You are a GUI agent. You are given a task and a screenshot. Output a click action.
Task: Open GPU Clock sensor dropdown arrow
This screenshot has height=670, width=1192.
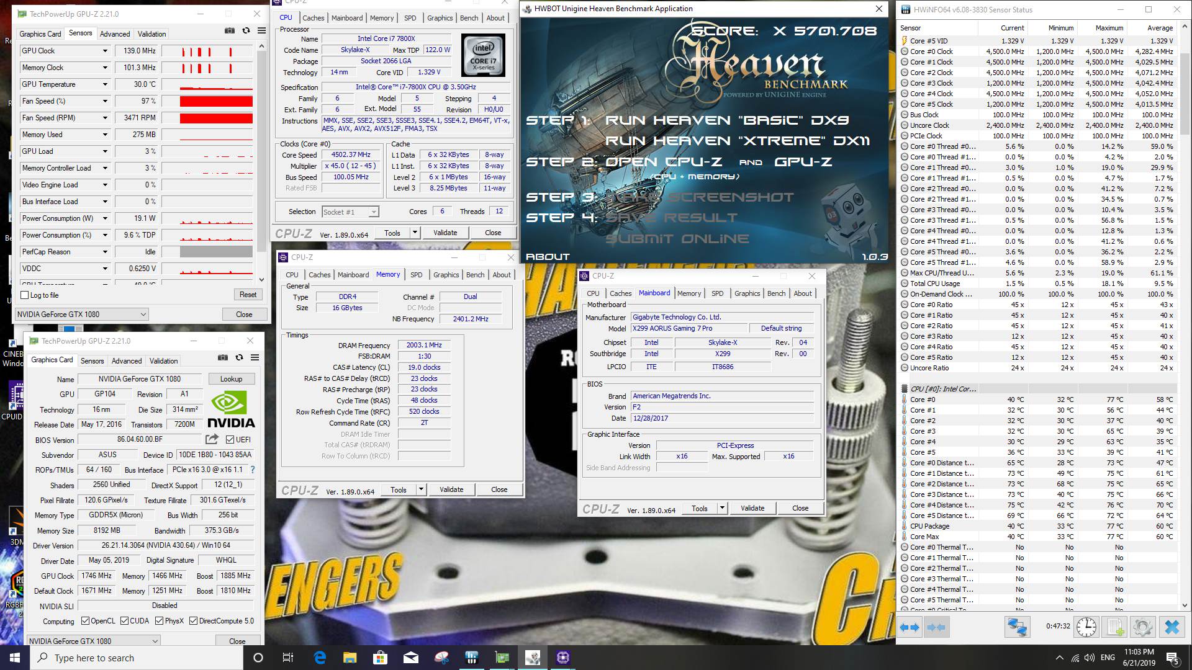coord(105,51)
